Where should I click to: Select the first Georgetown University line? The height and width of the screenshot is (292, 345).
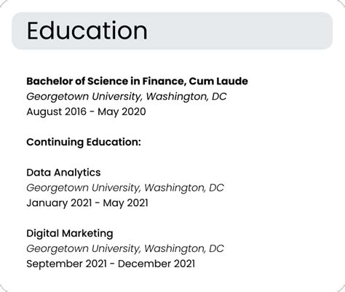pyautogui.click(x=127, y=97)
